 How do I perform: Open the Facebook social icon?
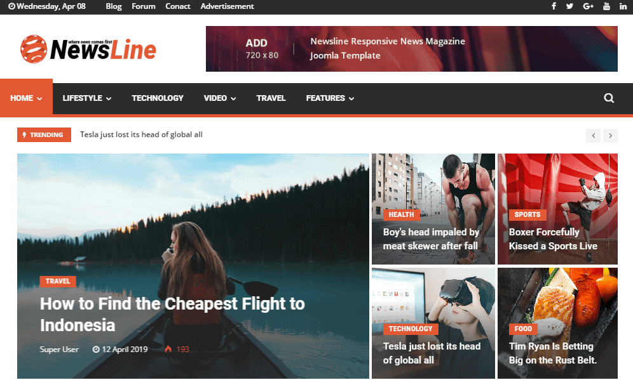[554, 6]
